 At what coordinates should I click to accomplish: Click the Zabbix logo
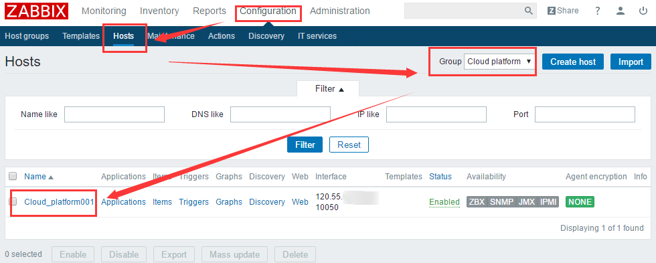pos(36,11)
